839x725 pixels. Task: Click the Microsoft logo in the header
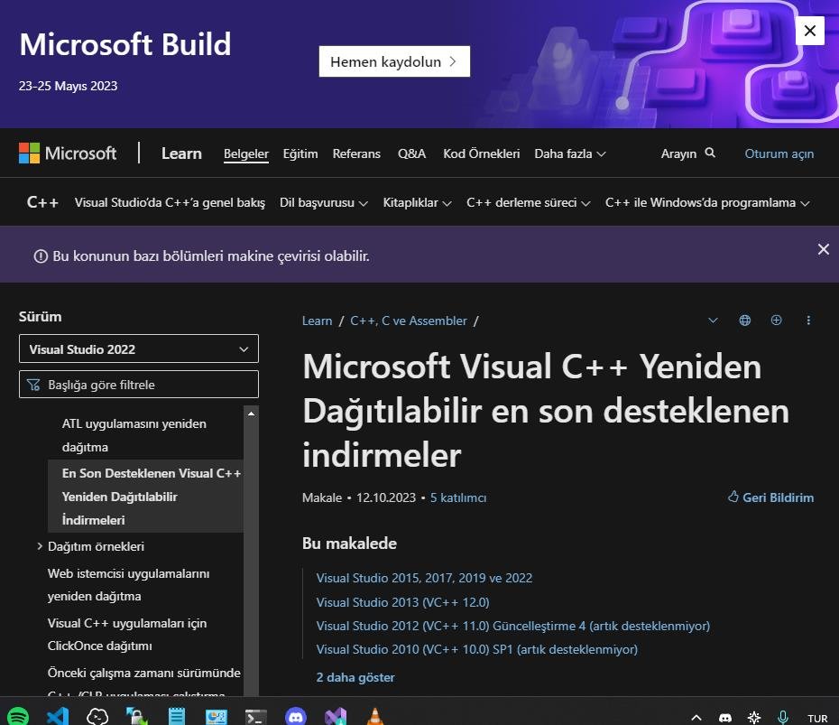68,153
